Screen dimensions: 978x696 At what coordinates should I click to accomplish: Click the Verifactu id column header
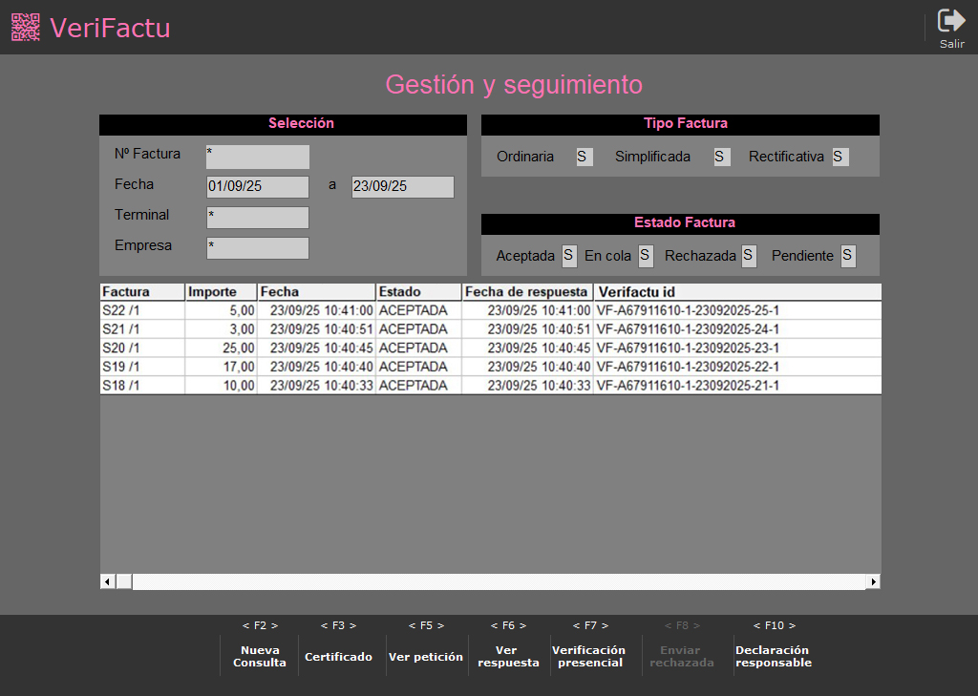tap(738, 292)
